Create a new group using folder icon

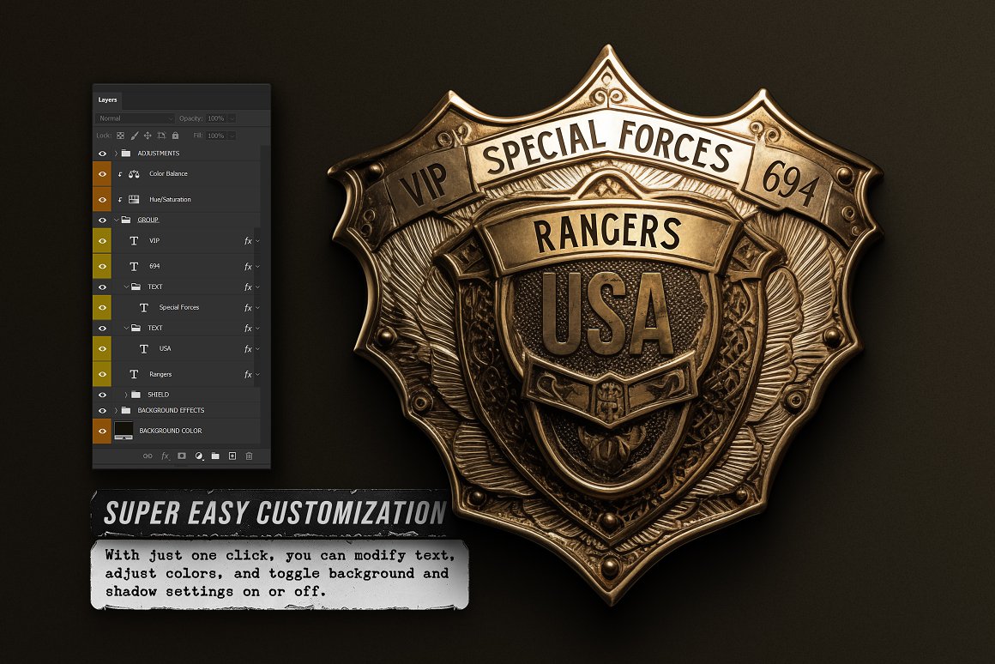(215, 456)
